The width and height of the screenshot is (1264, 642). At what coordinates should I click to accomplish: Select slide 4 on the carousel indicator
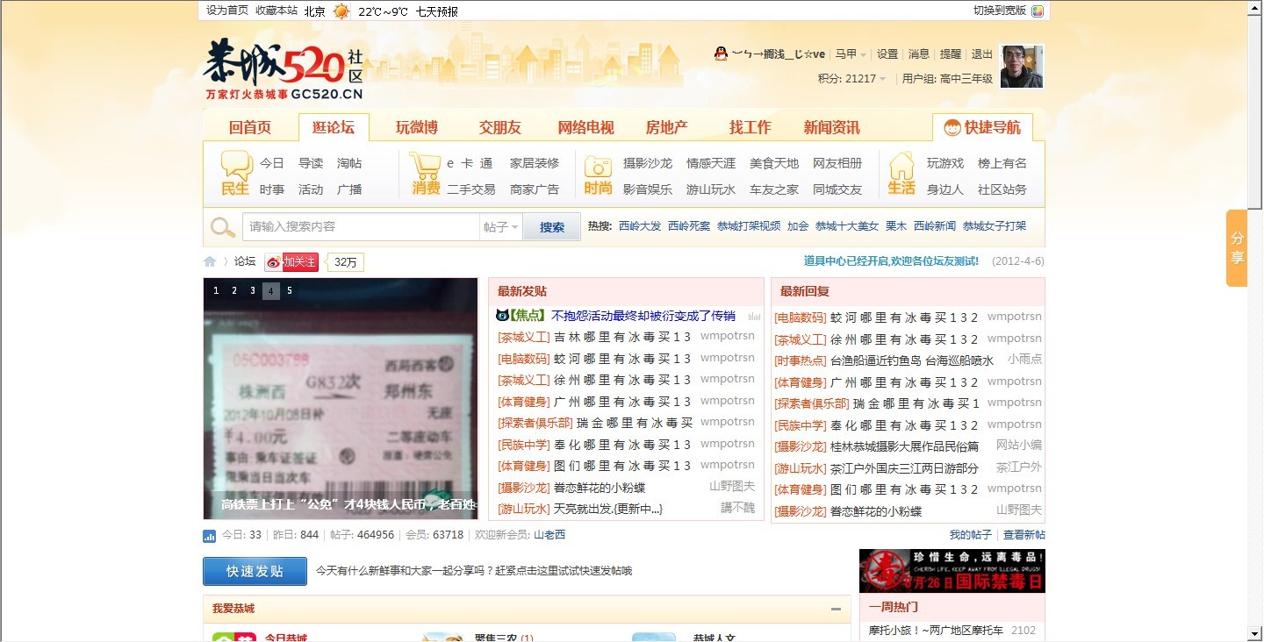270,290
